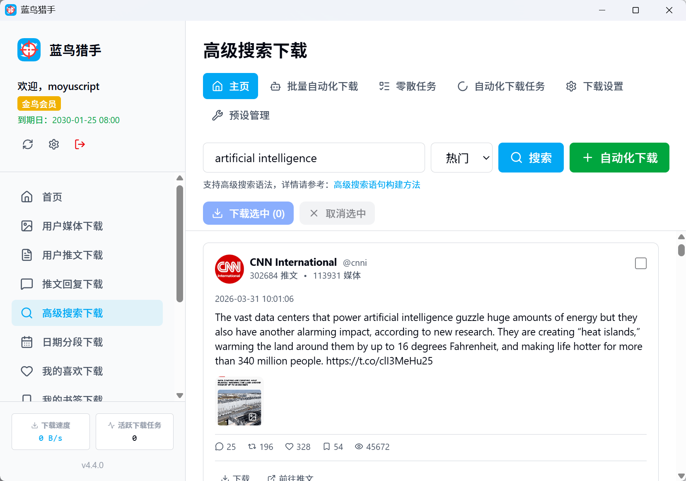Open the 热门 sort dropdown
The width and height of the screenshot is (686, 481).
(x=461, y=158)
